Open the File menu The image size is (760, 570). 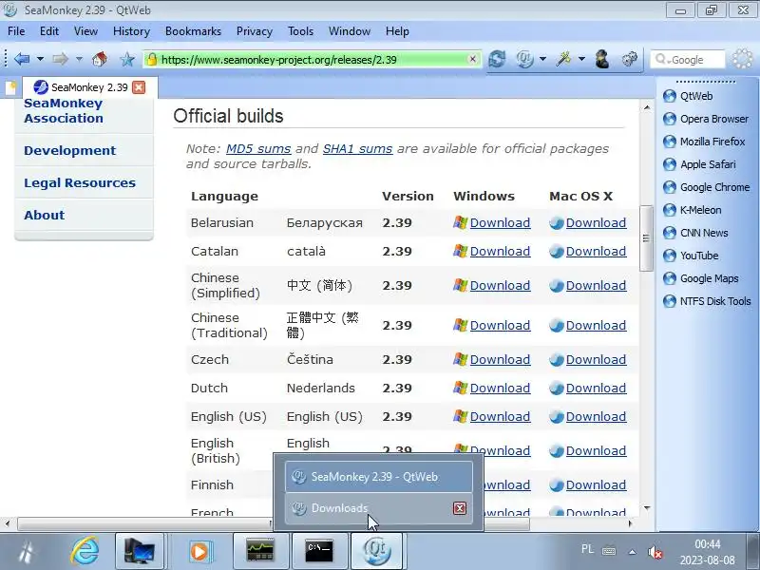point(16,31)
